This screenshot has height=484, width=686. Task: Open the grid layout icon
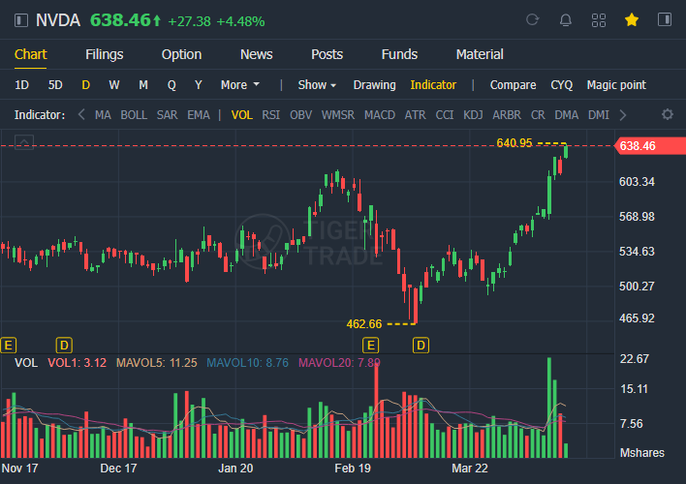[x=599, y=20]
